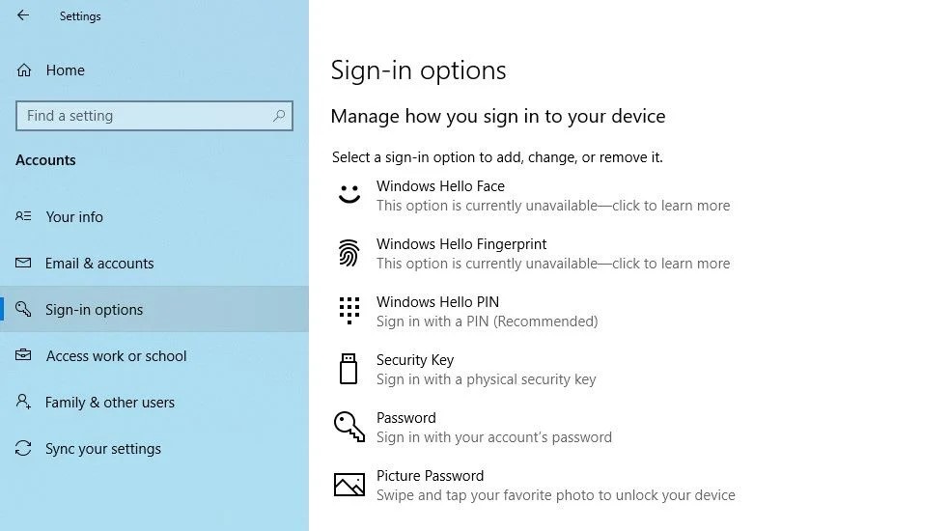Click the Picture Password image icon
Screen dimensions: 949x531
[349, 485]
